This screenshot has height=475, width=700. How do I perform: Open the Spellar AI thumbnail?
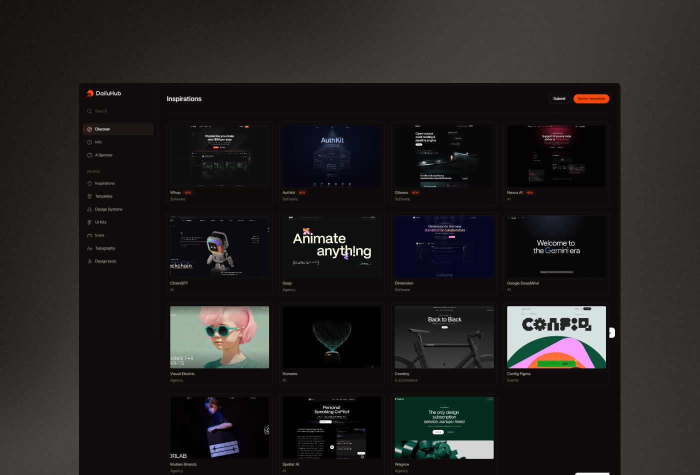[332, 428]
